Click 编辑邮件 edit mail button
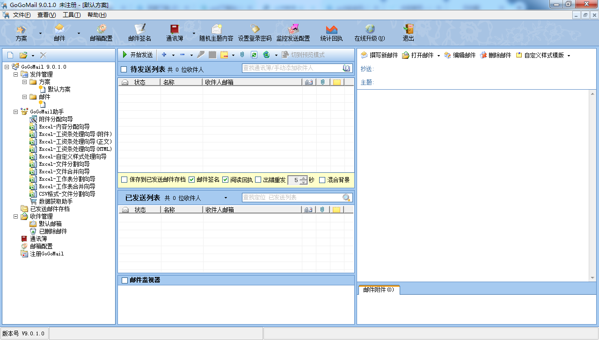Viewport: 599px width, 340px height. click(460, 55)
